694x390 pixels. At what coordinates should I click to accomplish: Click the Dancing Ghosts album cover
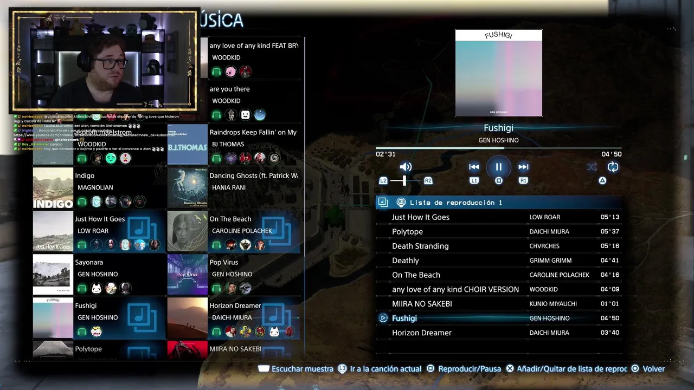click(188, 188)
